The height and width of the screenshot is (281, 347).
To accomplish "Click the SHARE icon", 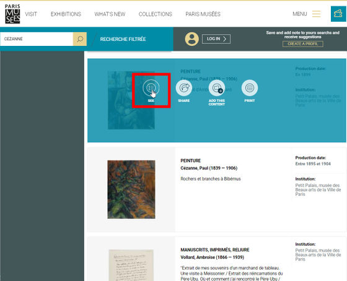I will click(x=184, y=88).
